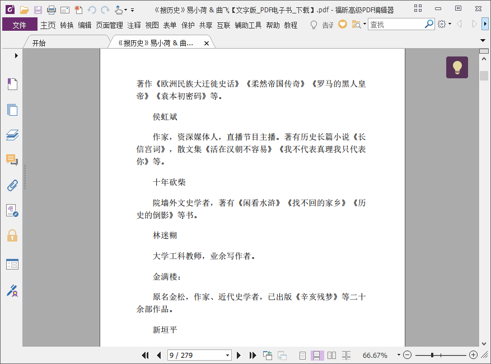Open the hand tool dropdown arrow

point(125,10)
